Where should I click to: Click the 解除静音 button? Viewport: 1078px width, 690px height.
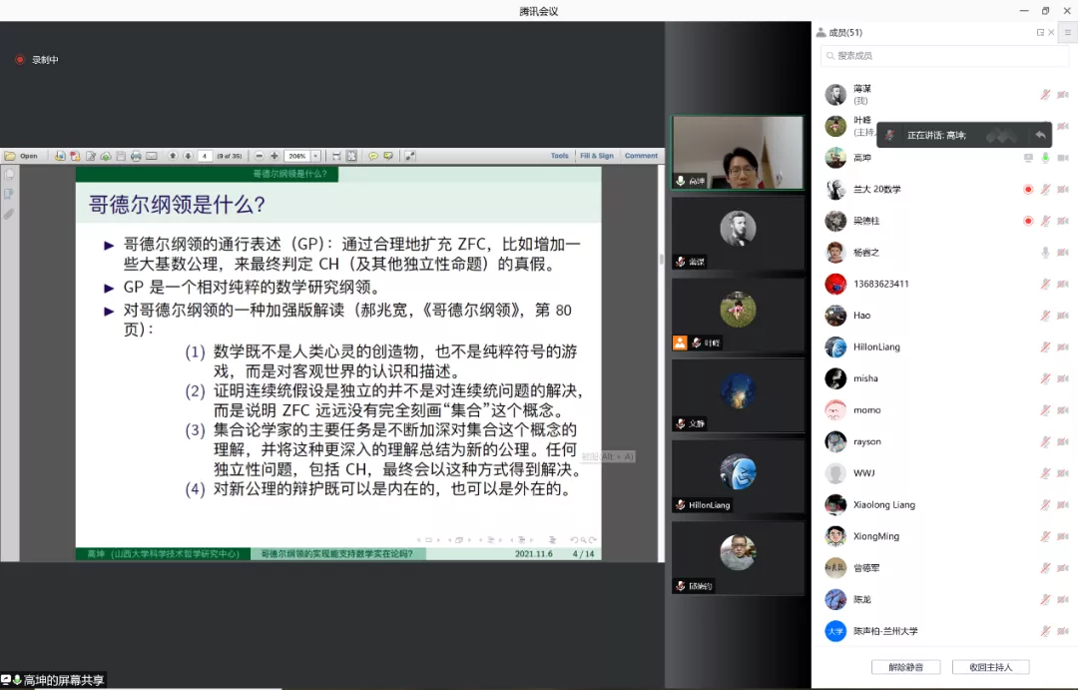[905, 667]
